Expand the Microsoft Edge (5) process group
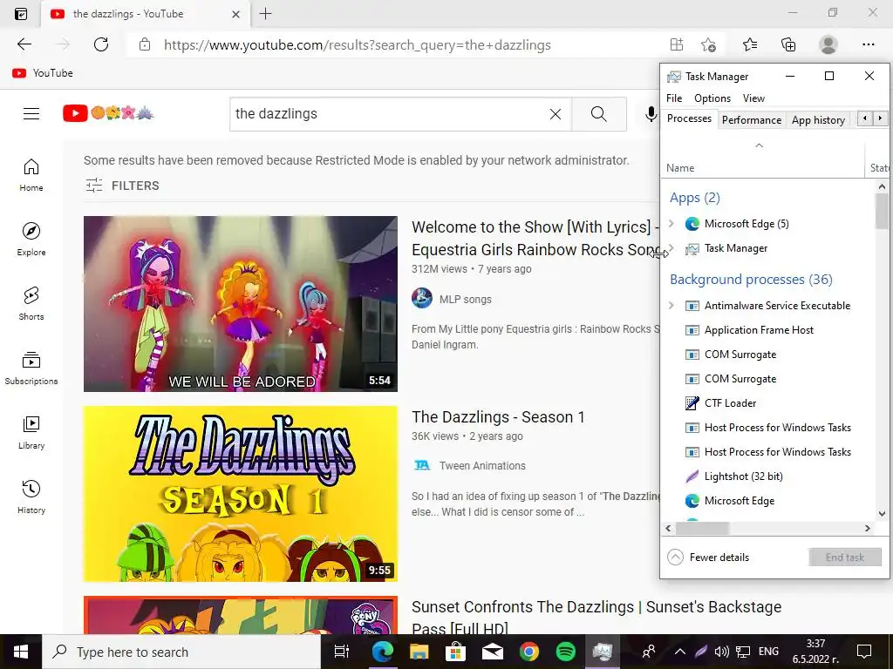Screen dimensions: 893x669 [671, 224]
